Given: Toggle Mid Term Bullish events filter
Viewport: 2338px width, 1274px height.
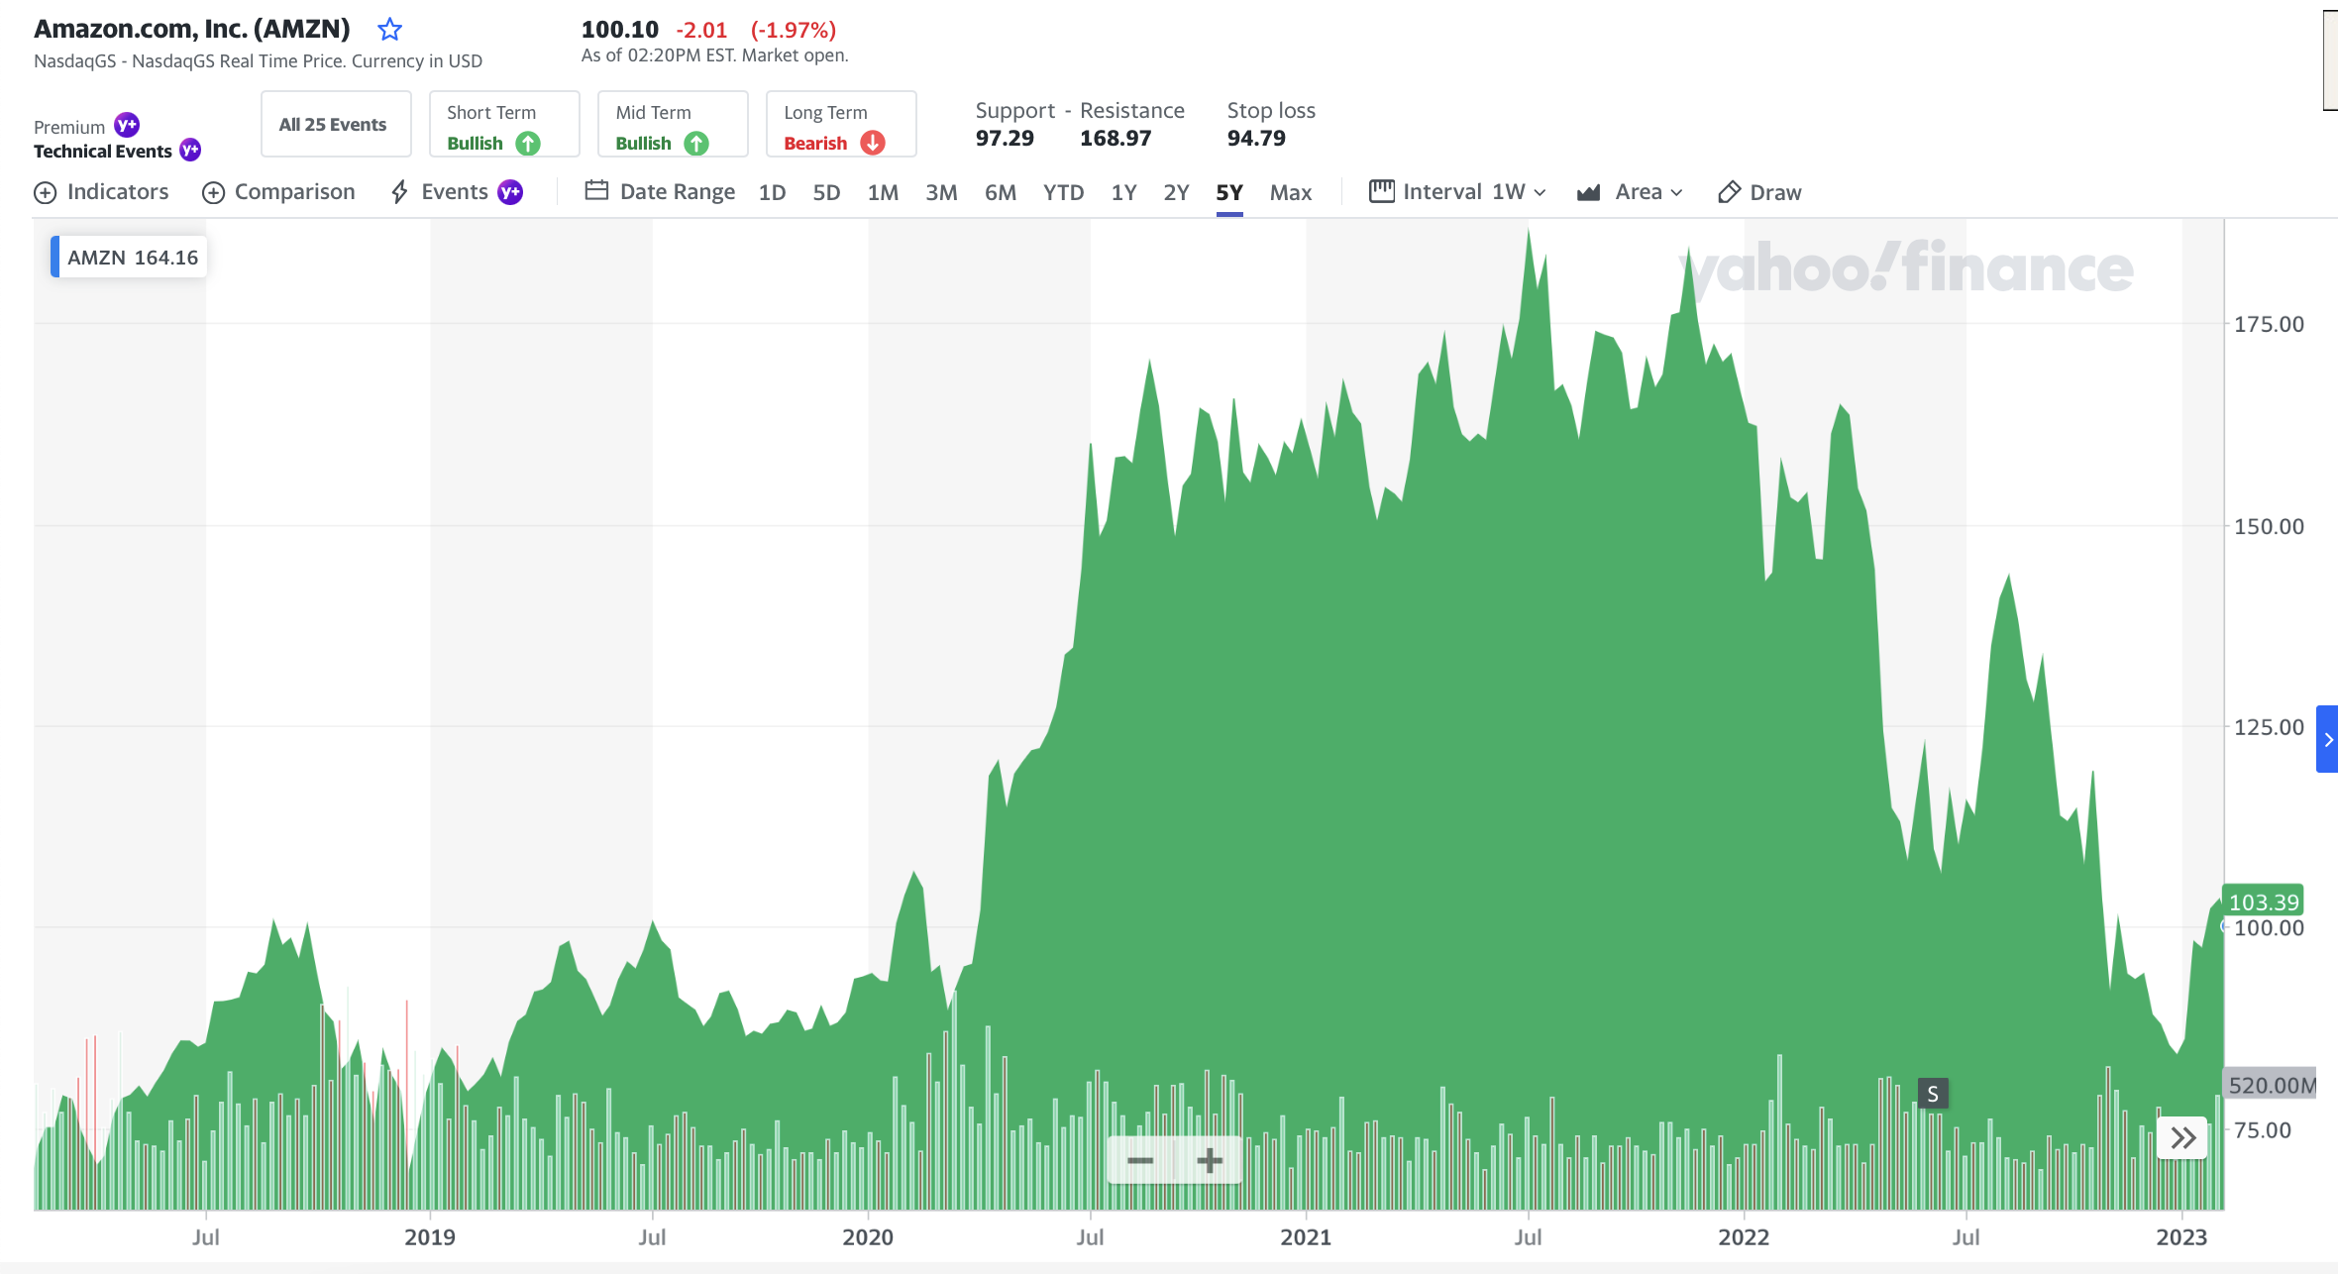Looking at the screenshot, I should (672, 125).
